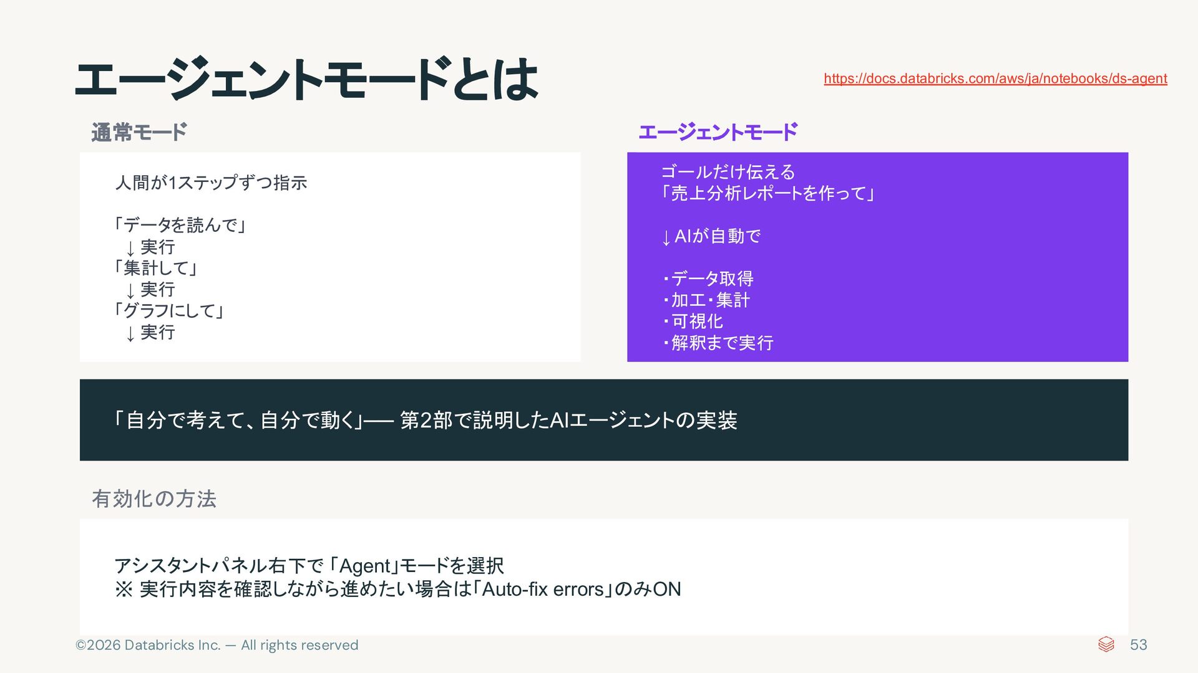Screen dimensions: 1198x673
Task: Click the 通常モード heading
Action: [x=139, y=132]
